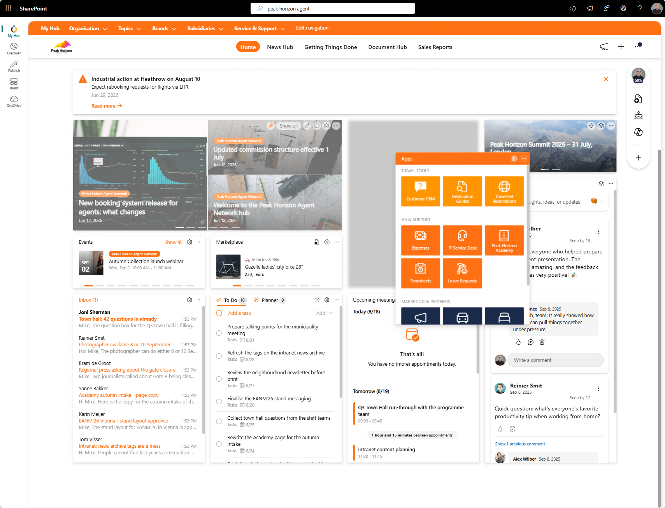The width and height of the screenshot is (665, 508).
Task: Select the Home tab
Action: 248,47
